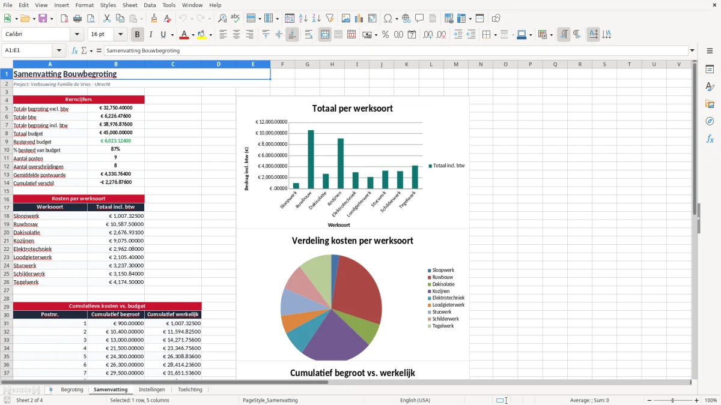Insert hyperlink globe icon

coord(406,19)
